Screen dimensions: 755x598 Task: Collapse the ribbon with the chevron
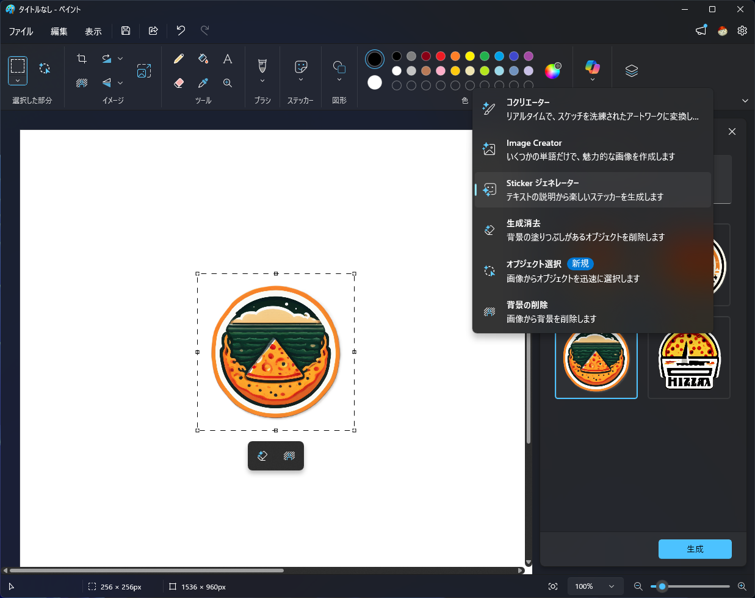[x=745, y=101]
